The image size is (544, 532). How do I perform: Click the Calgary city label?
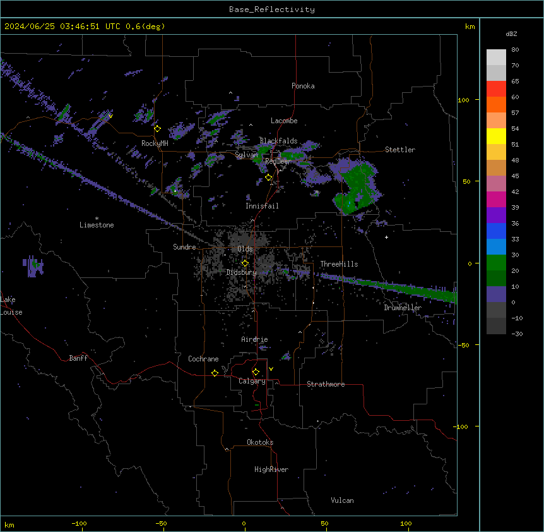252,381
